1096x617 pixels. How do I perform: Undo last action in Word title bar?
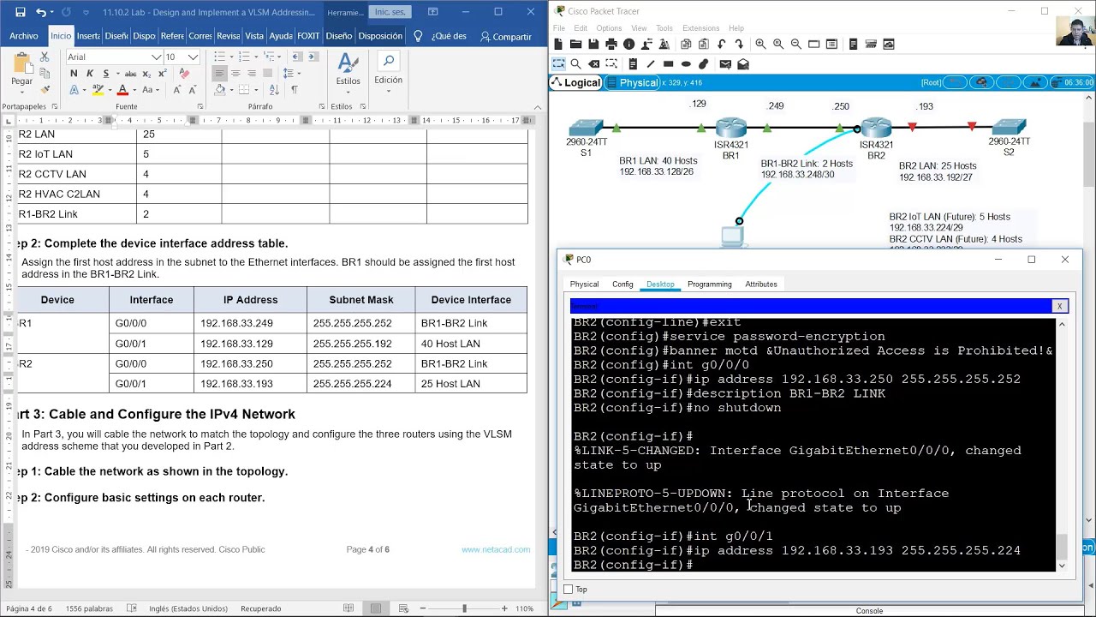(x=41, y=13)
